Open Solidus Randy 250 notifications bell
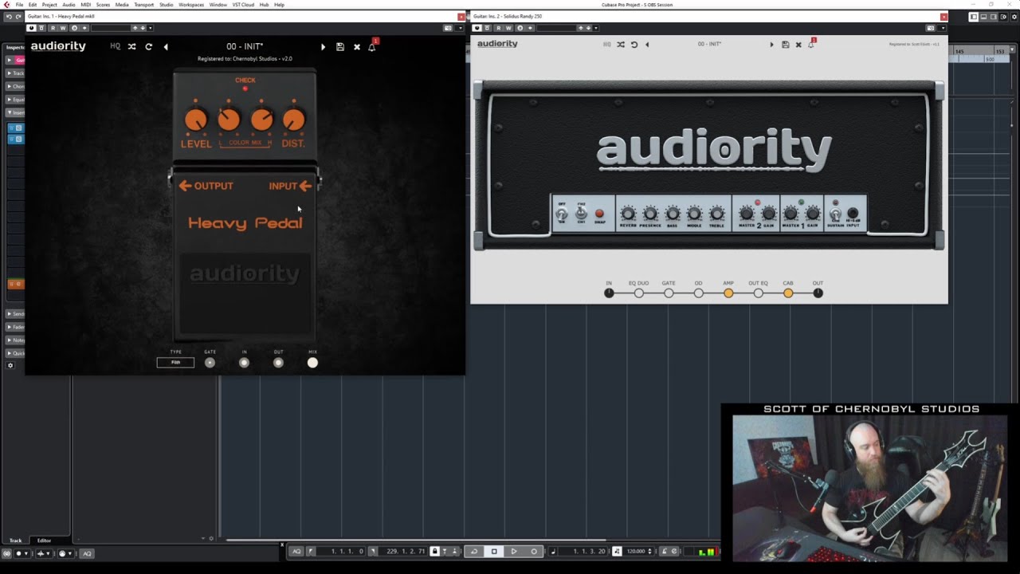Screen dimensions: 1020x574 pyautogui.click(x=811, y=44)
